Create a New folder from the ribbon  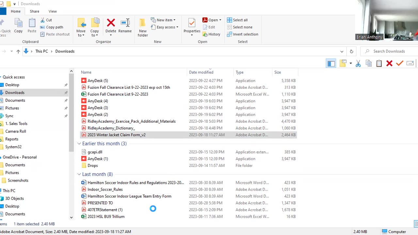tap(143, 28)
